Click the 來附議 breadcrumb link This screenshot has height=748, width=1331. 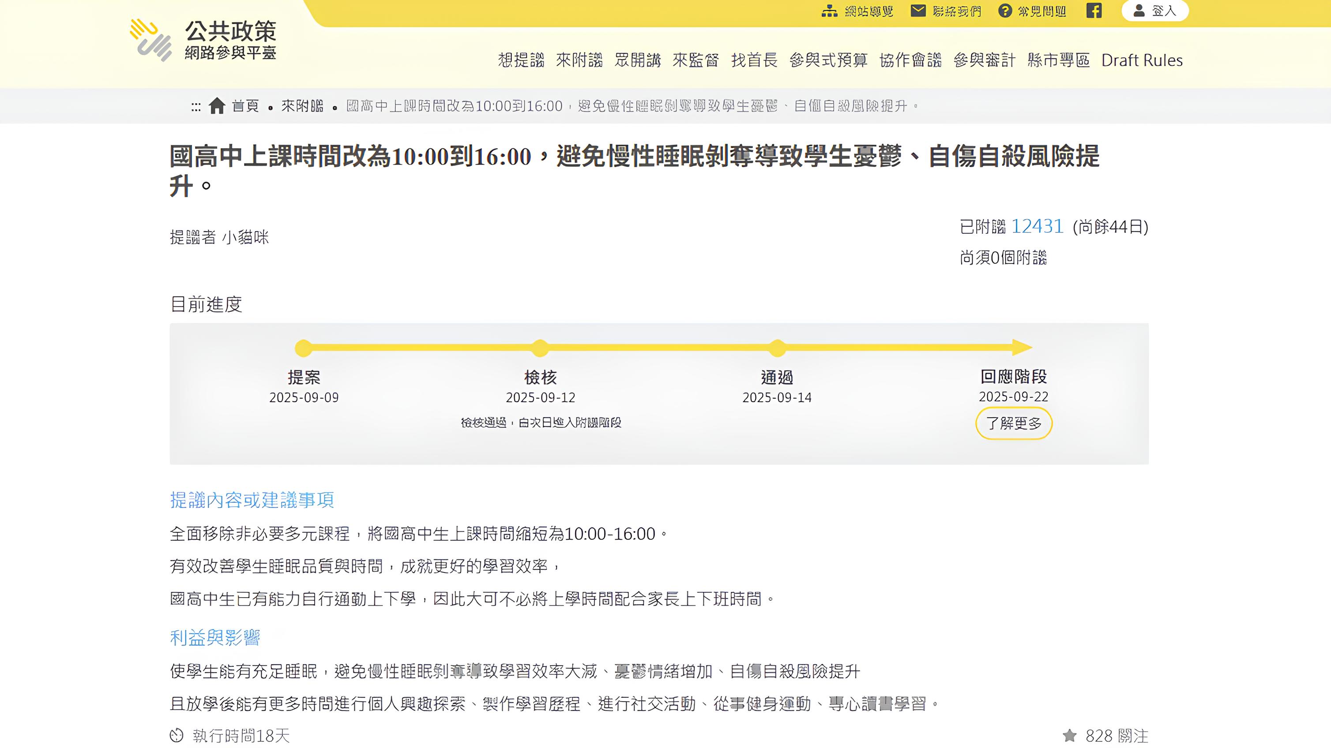[x=302, y=106]
